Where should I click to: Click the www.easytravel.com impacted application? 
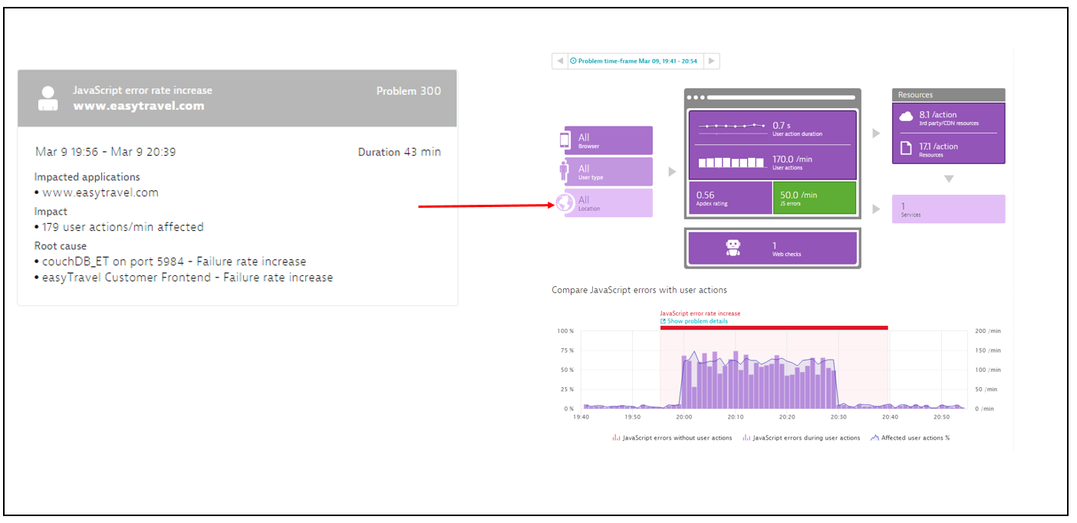(x=98, y=192)
